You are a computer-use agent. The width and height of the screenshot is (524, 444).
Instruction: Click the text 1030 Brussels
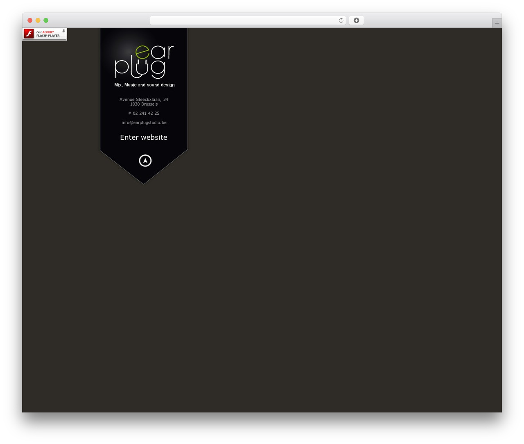point(144,104)
